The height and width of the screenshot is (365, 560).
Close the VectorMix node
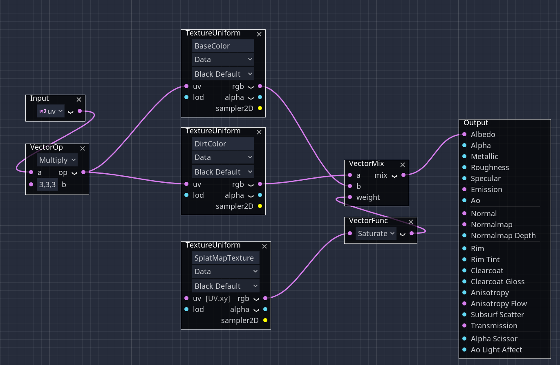[x=403, y=165]
